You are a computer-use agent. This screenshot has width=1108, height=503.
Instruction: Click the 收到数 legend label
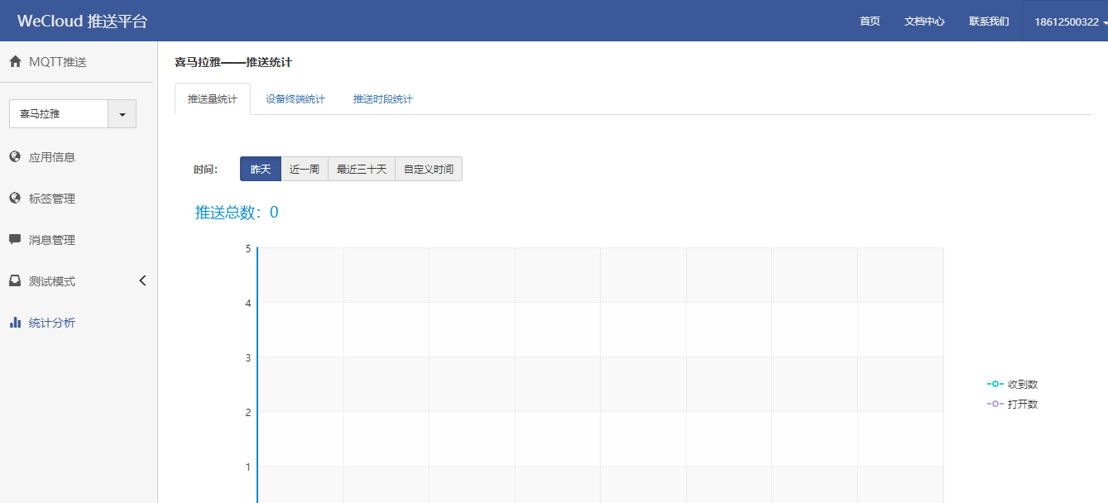tap(1023, 385)
